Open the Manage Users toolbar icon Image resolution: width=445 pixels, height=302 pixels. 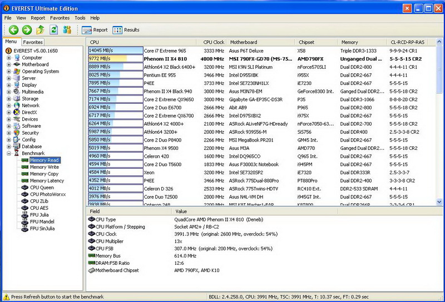pos(67,30)
